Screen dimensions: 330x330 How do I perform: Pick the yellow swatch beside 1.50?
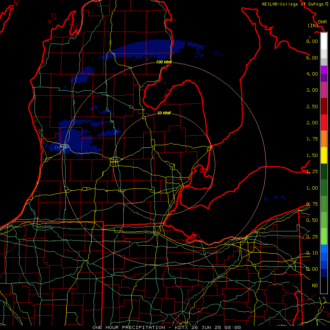pyautogui.click(x=324, y=155)
